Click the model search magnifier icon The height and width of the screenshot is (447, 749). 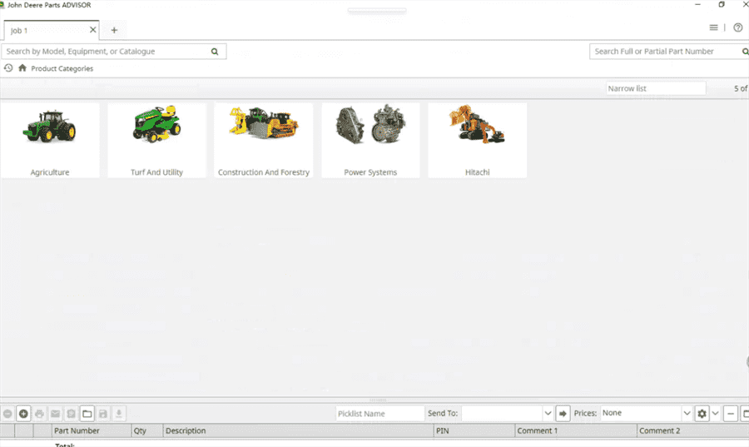[215, 52]
